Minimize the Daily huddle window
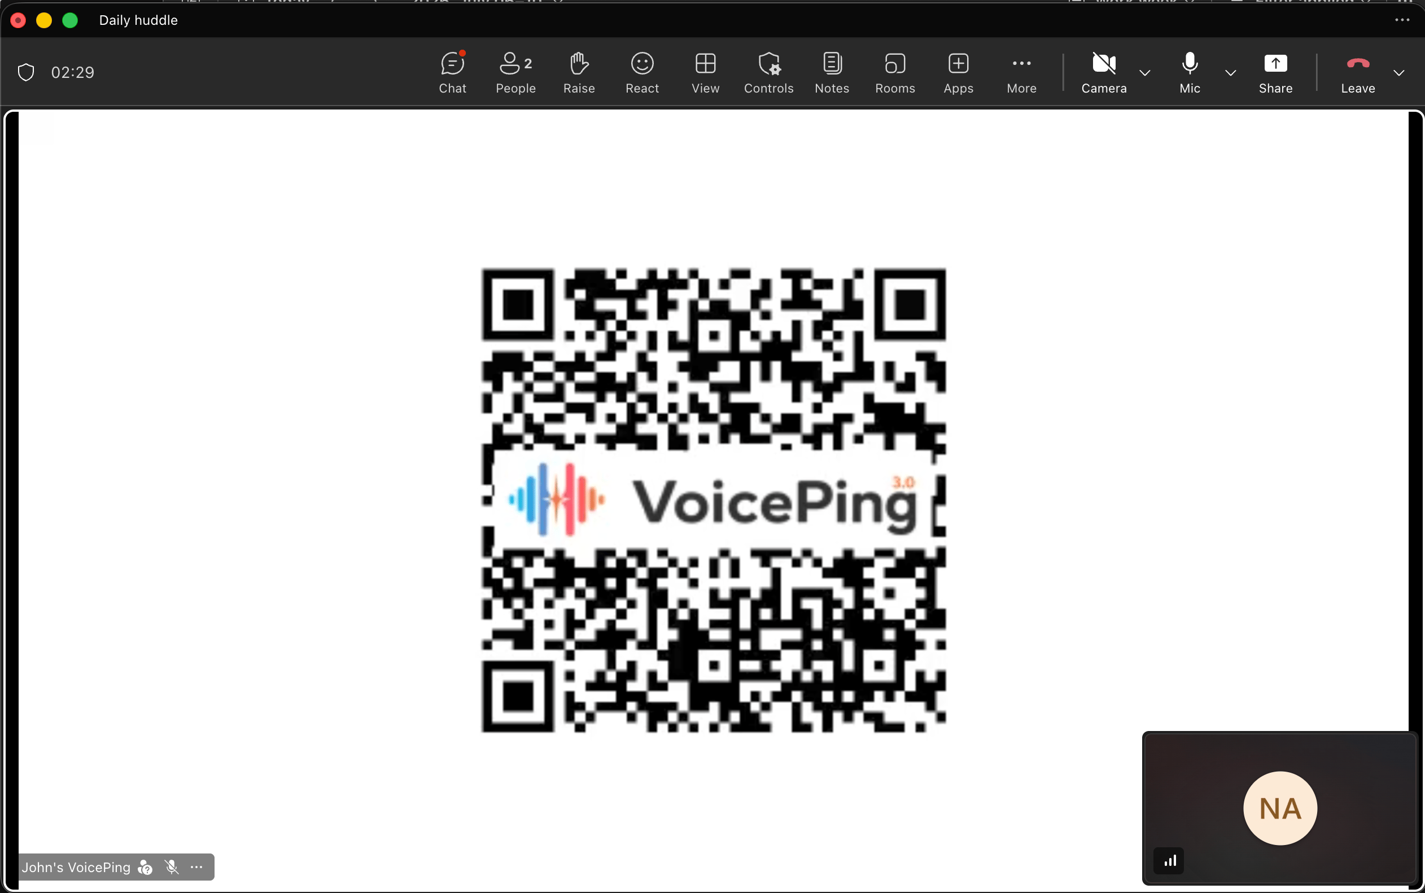 pyautogui.click(x=44, y=20)
